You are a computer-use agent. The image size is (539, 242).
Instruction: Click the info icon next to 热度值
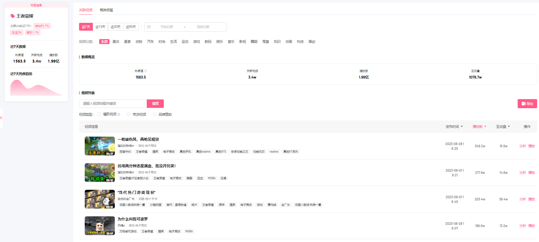[x=146, y=71]
